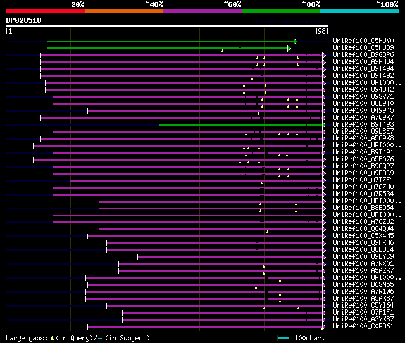Select the UniRef100_Q94BT2 label
The height and width of the screenshot is (343, 405).
[363, 90]
